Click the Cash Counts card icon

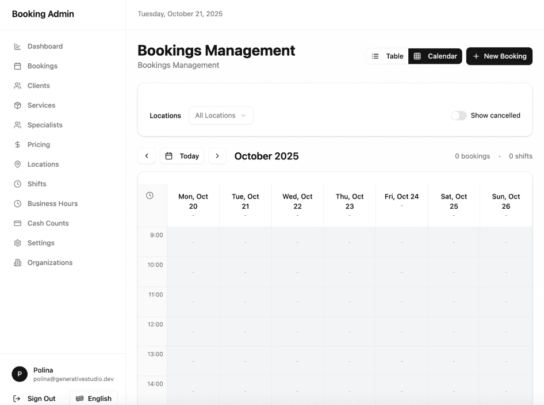(x=17, y=223)
